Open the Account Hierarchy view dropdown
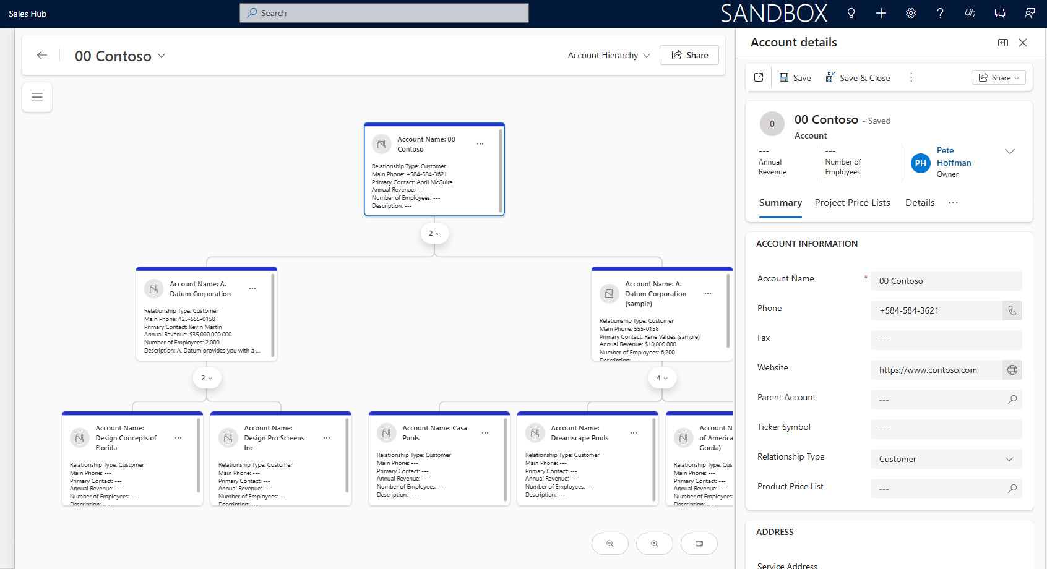 pyautogui.click(x=609, y=56)
